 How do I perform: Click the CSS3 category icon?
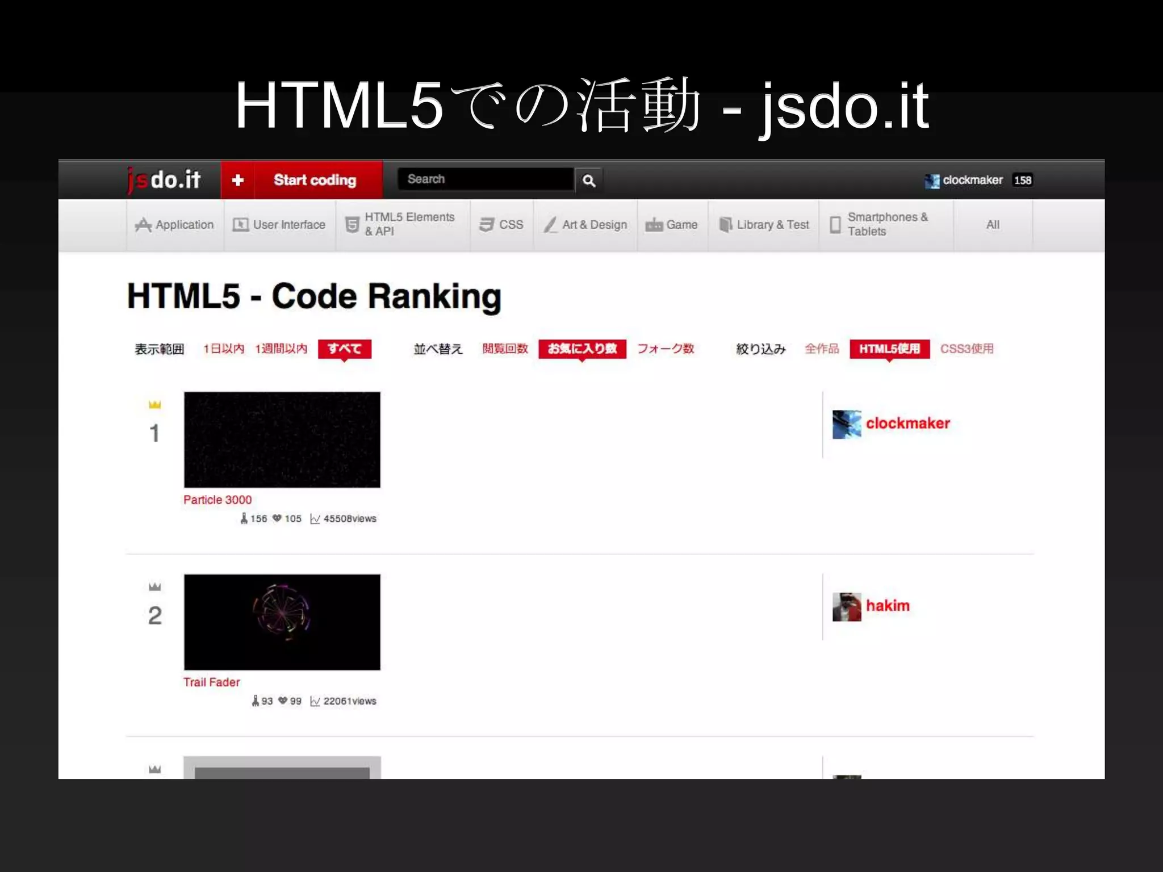point(487,225)
